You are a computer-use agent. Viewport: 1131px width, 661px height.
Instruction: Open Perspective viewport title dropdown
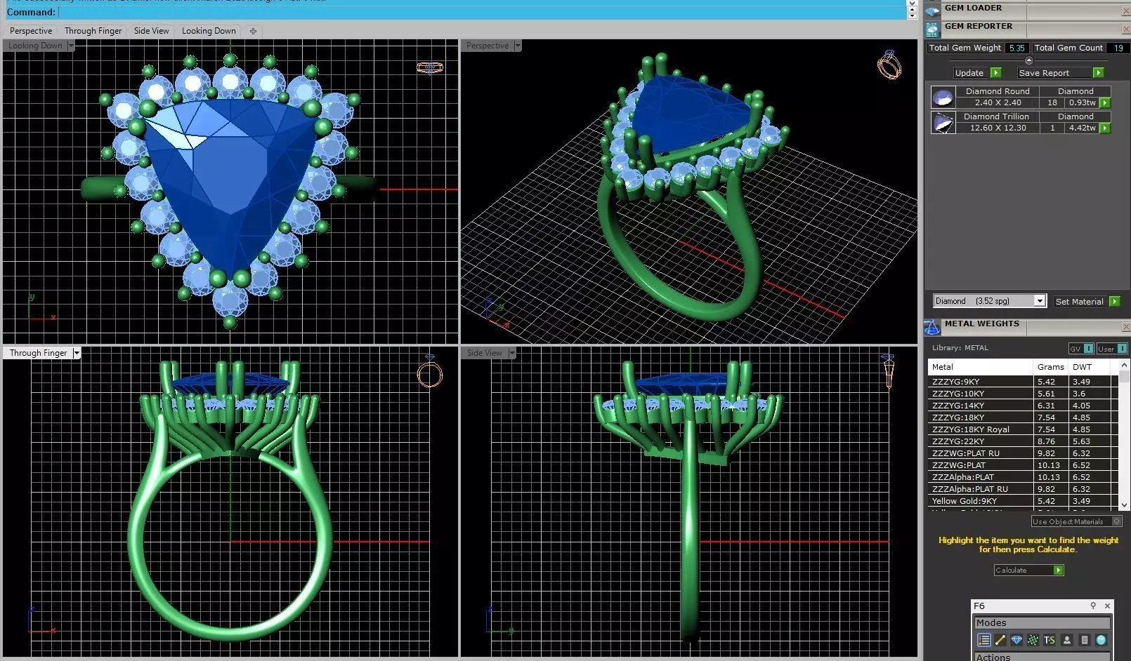(x=518, y=46)
